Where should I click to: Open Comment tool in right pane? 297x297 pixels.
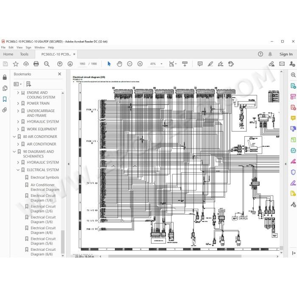point(293,118)
